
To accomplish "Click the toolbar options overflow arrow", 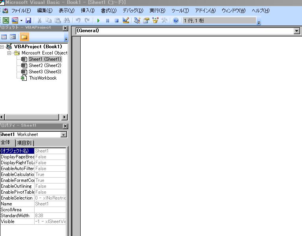I will (259, 23).
